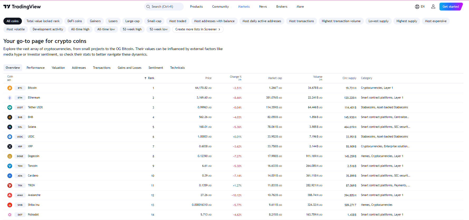Switch to the Sentiment tab
This screenshot has width=469, height=220.
tap(156, 68)
